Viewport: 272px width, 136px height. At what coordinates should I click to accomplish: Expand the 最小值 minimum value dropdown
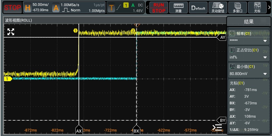(265, 74)
